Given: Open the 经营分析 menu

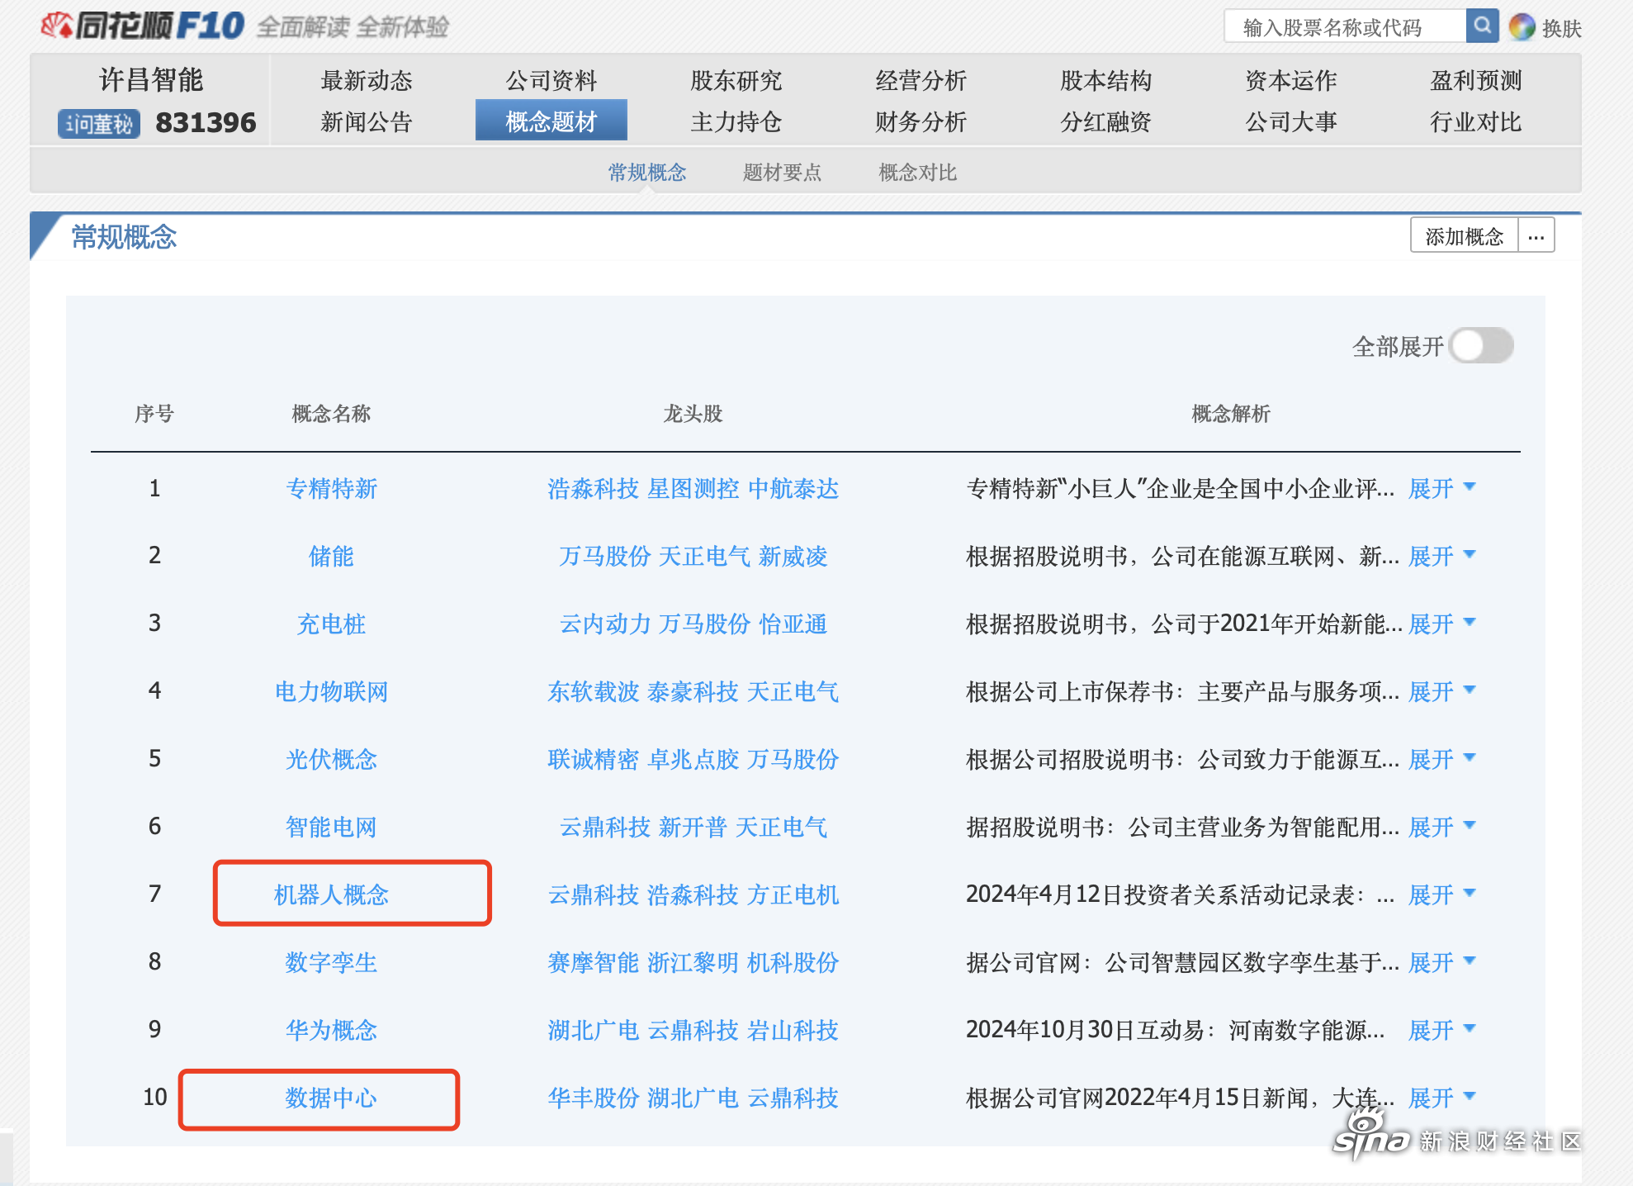Looking at the screenshot, I should point(921,81).
